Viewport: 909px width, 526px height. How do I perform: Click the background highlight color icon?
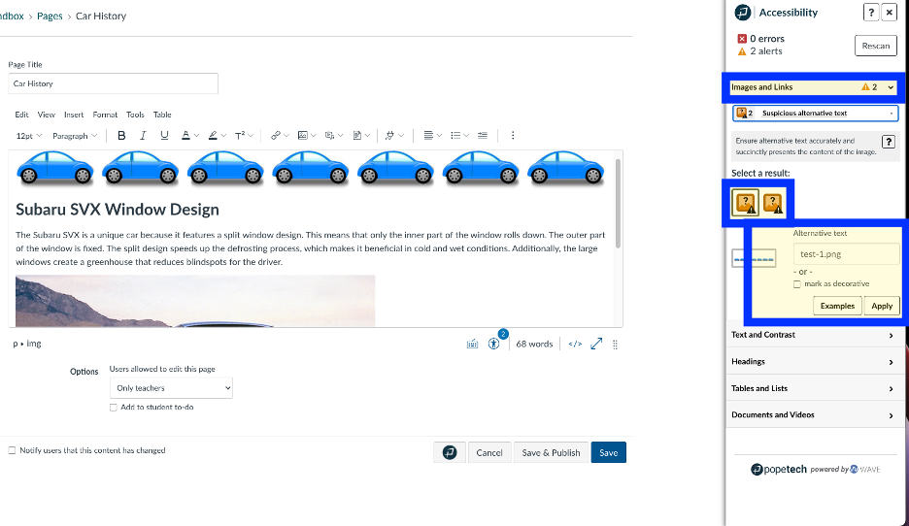[213, 136]
